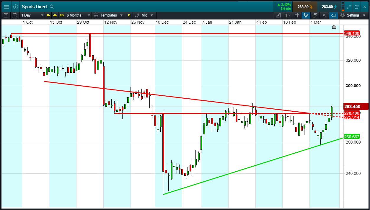The image size is (370, 210).
Task: Close the Sports Direct chart panel
Action: point(364,6)
